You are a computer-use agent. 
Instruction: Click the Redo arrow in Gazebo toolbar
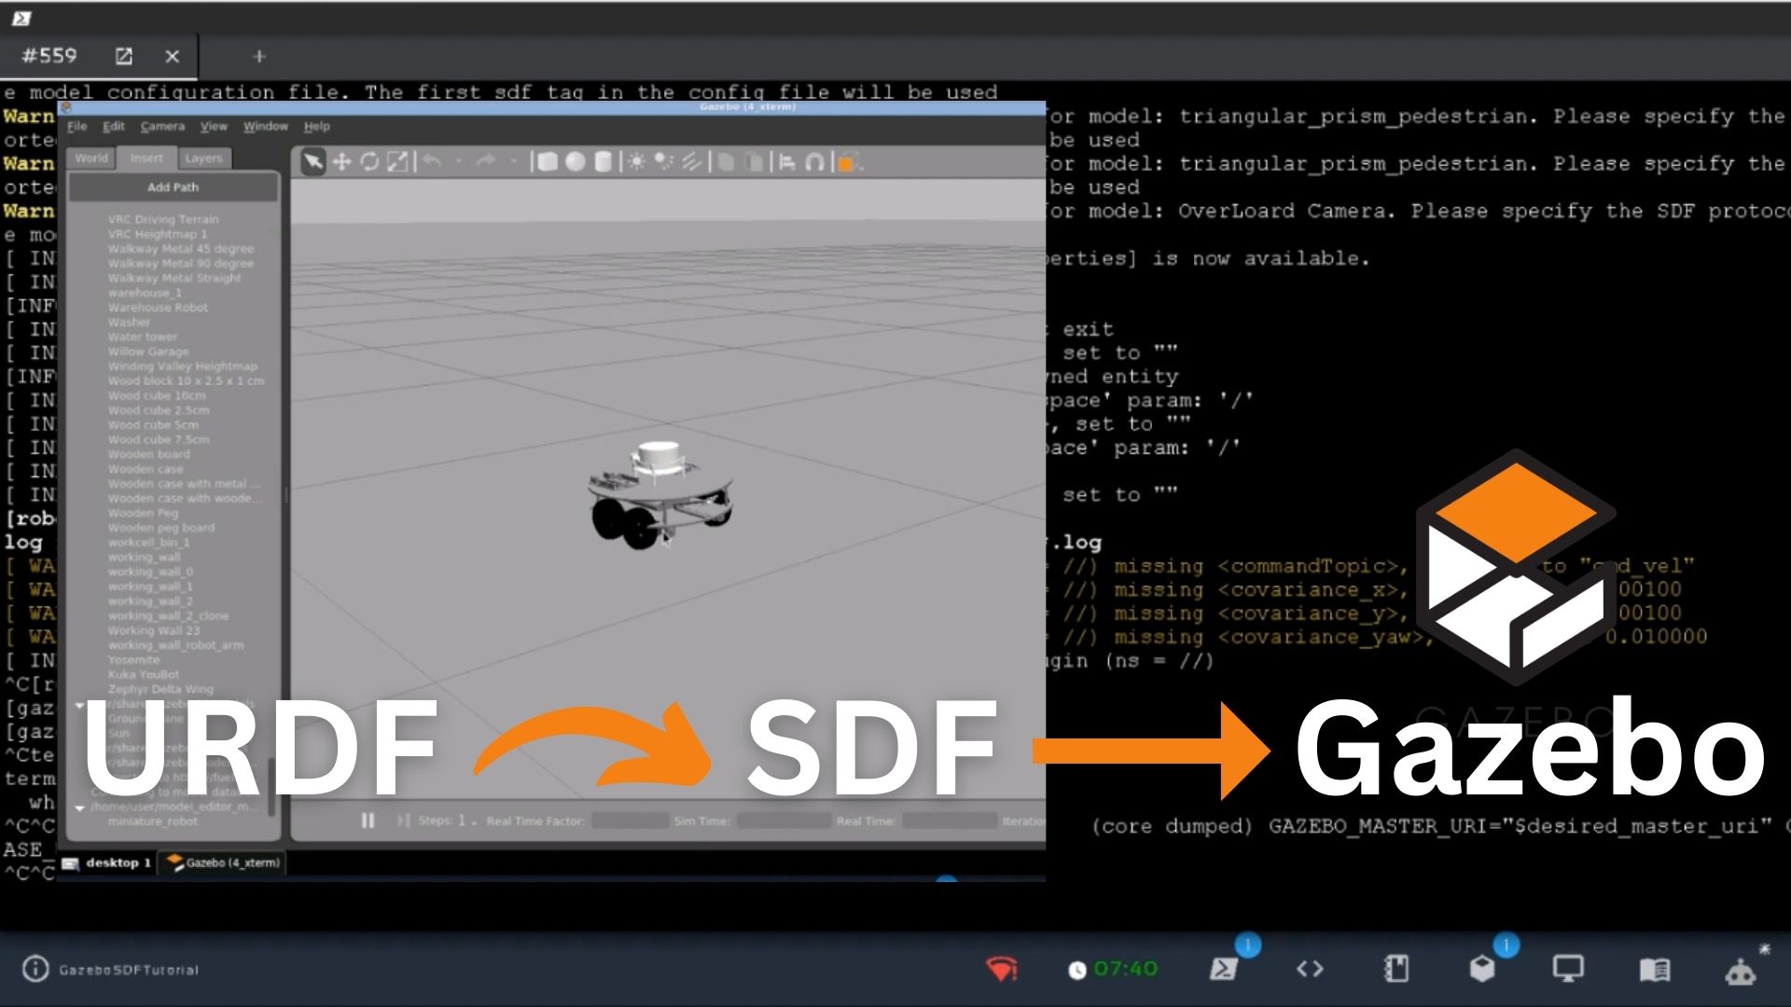485,162
